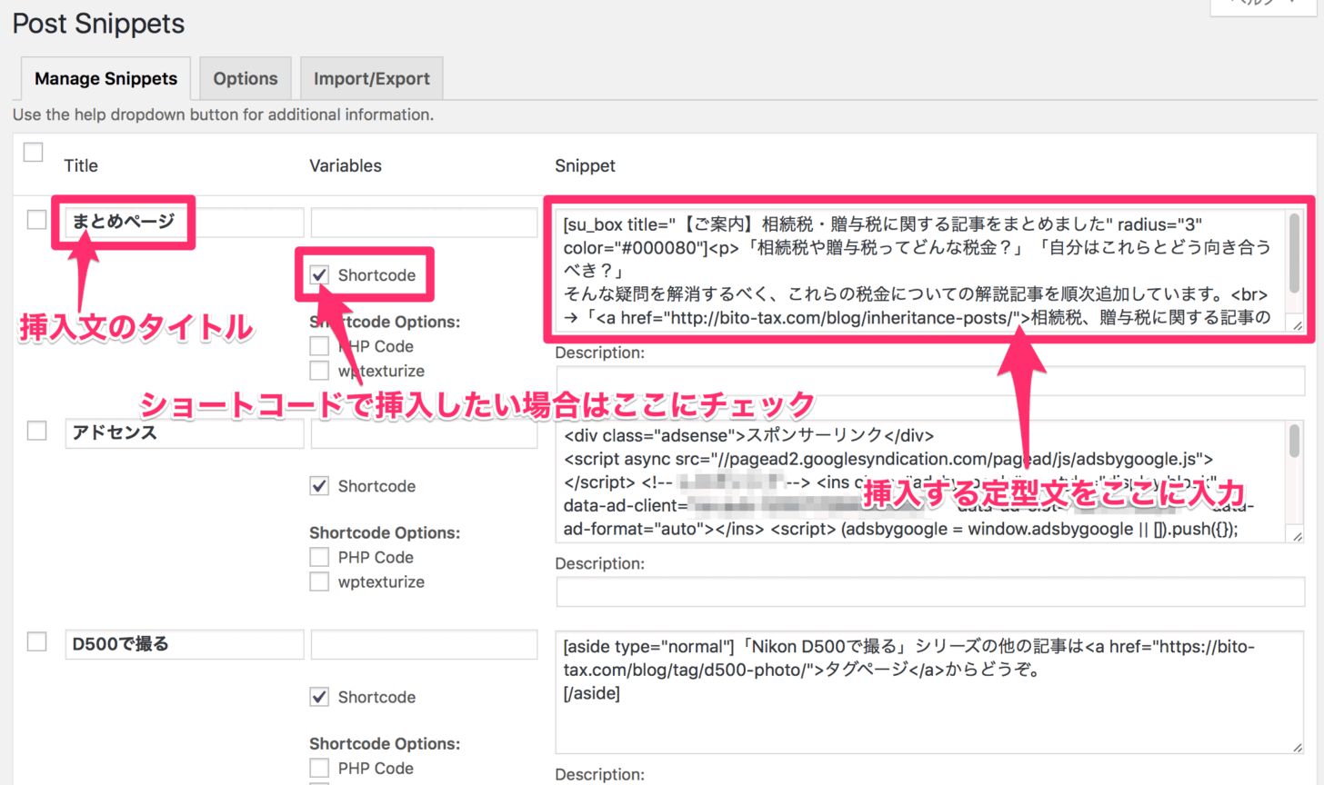
Task: Edit the まとめページ title field
Action: [x=185, y=222]
